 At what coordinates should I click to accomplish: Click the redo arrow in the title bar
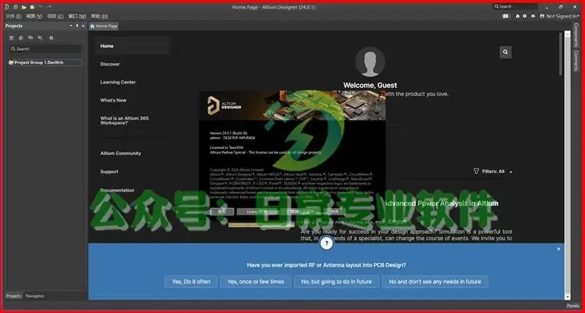click(49, 7)
